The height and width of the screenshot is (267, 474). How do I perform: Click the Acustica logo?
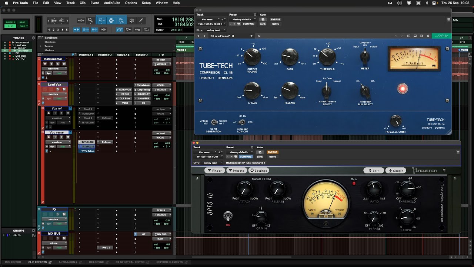(424, 171)
